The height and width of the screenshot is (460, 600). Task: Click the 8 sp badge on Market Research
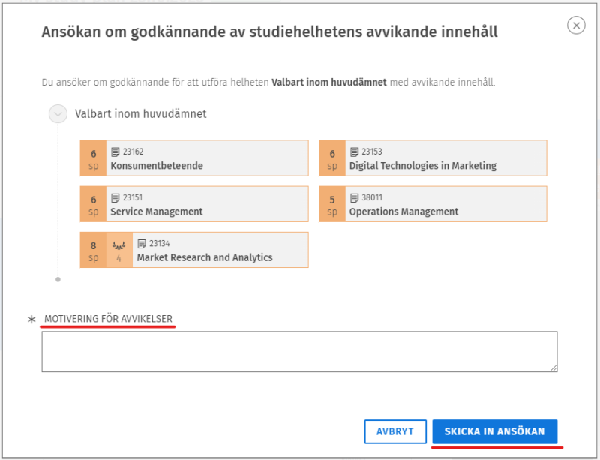(x=94, y=250)
